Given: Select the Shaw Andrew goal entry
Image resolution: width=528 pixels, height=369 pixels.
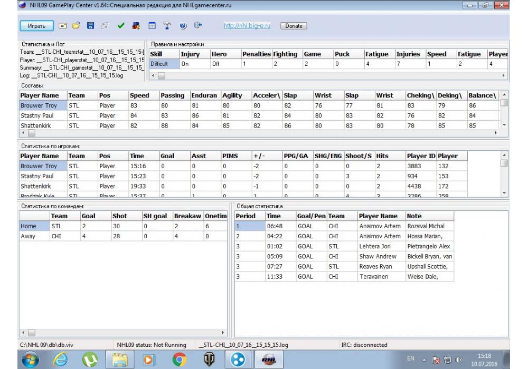Looking at the screenshot, I should pyautogui.click(x=378, y=256).
